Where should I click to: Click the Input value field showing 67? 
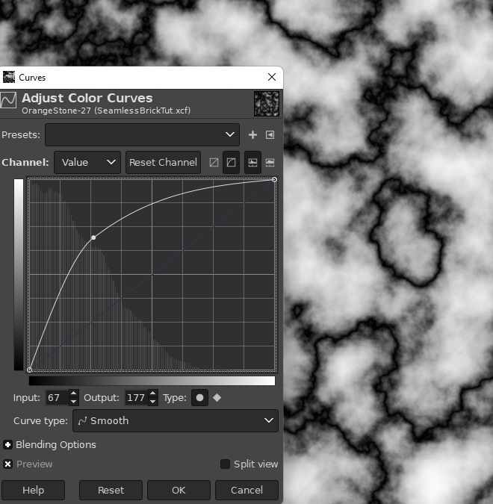click(x=56, y=398)
